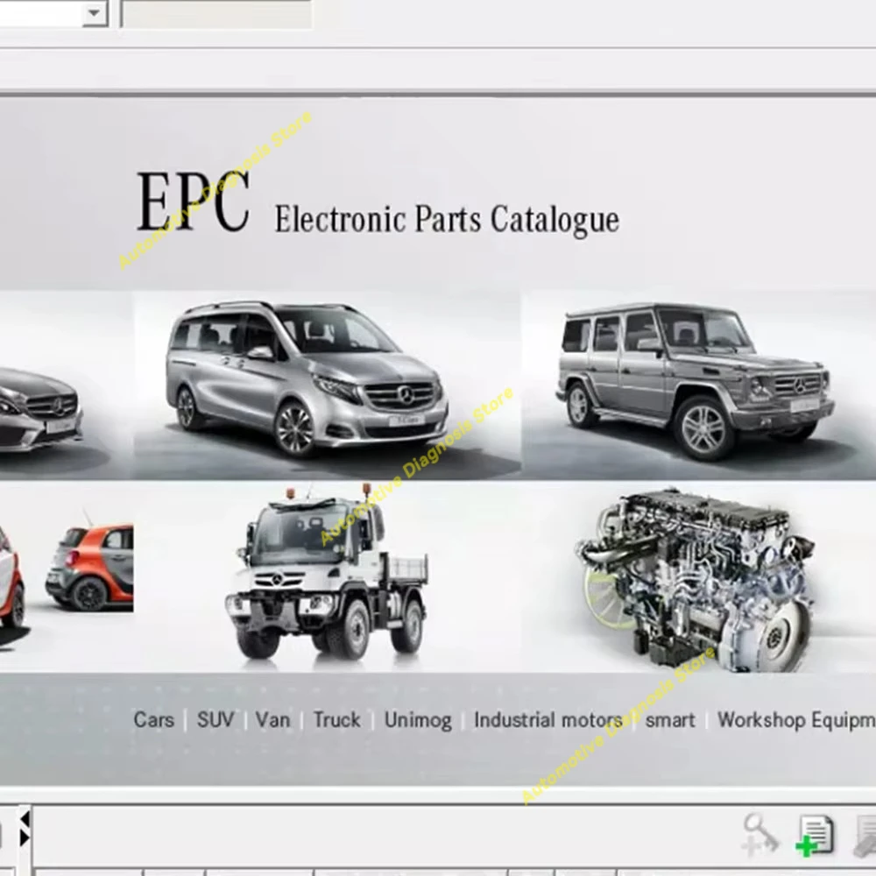Click the document icon with green plus
The image size is (876, 876).
click(x=815, y=836)
